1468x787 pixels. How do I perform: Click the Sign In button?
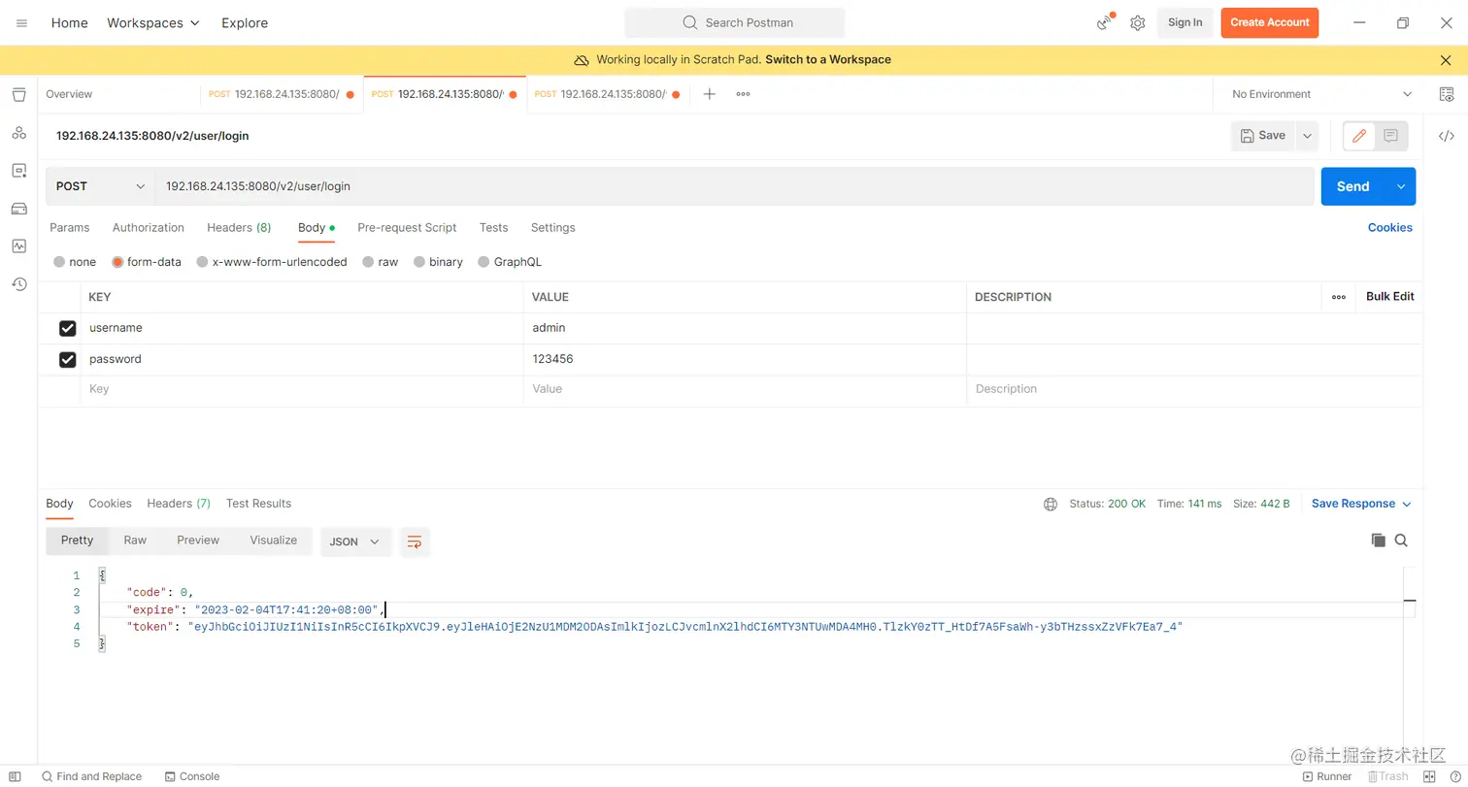(x=1184, y=22)
